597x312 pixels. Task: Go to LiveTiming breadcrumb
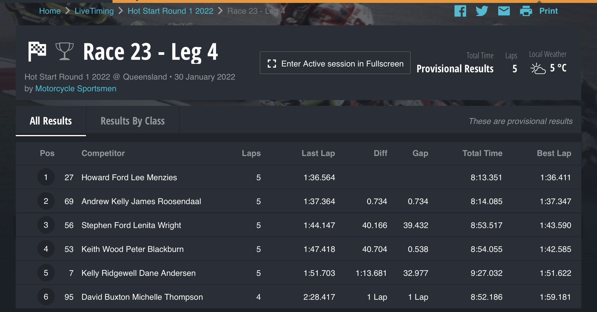[94, 11]
